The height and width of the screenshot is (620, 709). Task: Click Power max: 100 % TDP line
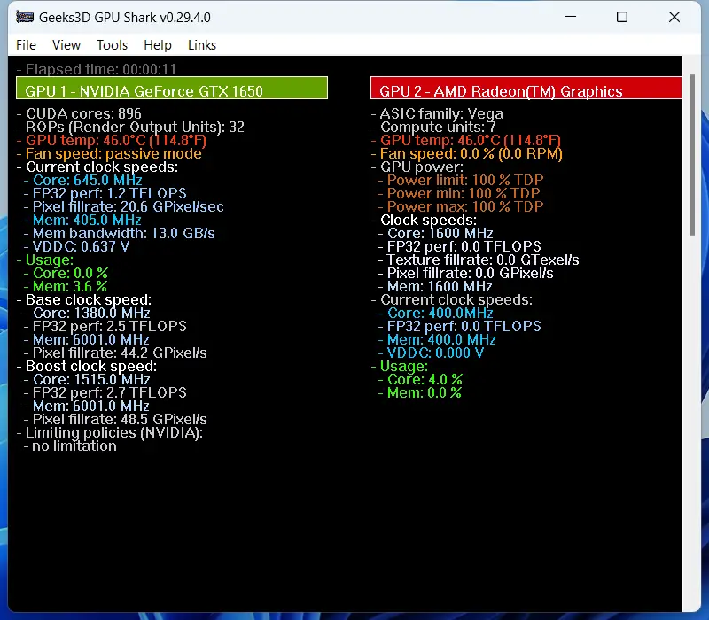pos(461,206)
